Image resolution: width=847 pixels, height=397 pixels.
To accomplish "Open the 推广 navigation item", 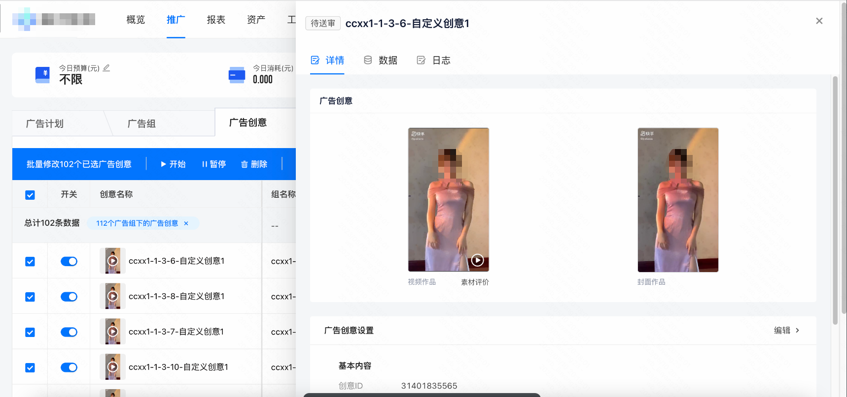I will tap(176, 20).
